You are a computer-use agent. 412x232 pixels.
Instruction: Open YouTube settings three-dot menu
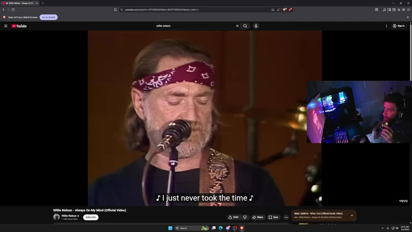[387, 26]
